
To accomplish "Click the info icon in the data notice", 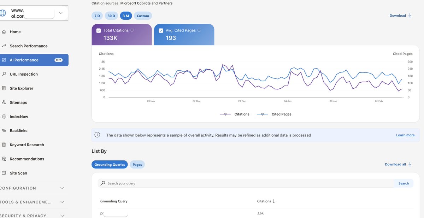I will (x=98, y=135).
